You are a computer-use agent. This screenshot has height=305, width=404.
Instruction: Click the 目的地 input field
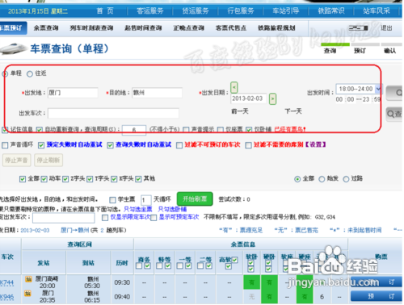click(157, 93)
